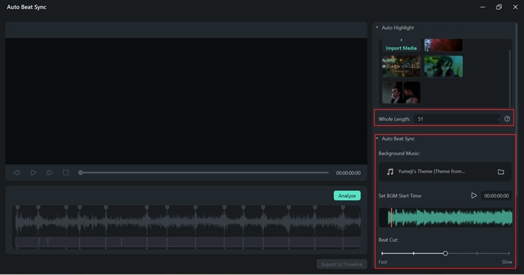
Task: Select the two men thumbnail
Action: [x=401, y=92]
